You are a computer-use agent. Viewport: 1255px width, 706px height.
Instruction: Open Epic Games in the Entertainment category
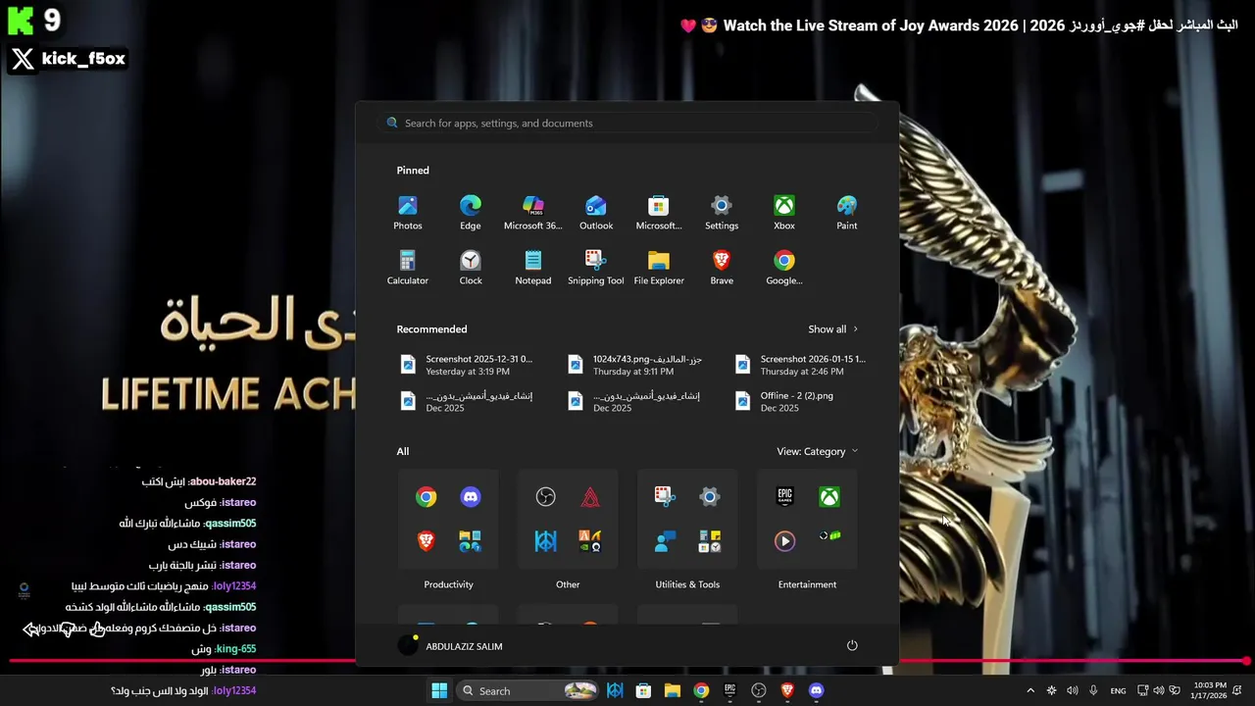(784, 497)
